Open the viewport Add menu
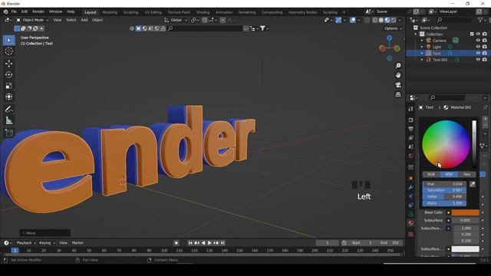The height and width of the screenshot is (276, 491). coord(84,20)
